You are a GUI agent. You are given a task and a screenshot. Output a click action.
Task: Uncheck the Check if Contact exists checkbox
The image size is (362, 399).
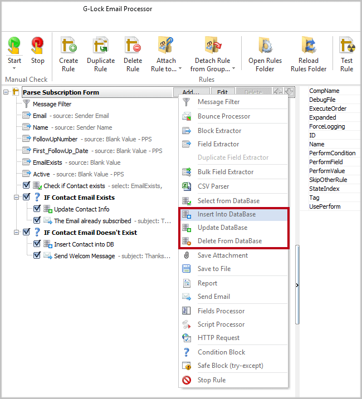[27, 185]
